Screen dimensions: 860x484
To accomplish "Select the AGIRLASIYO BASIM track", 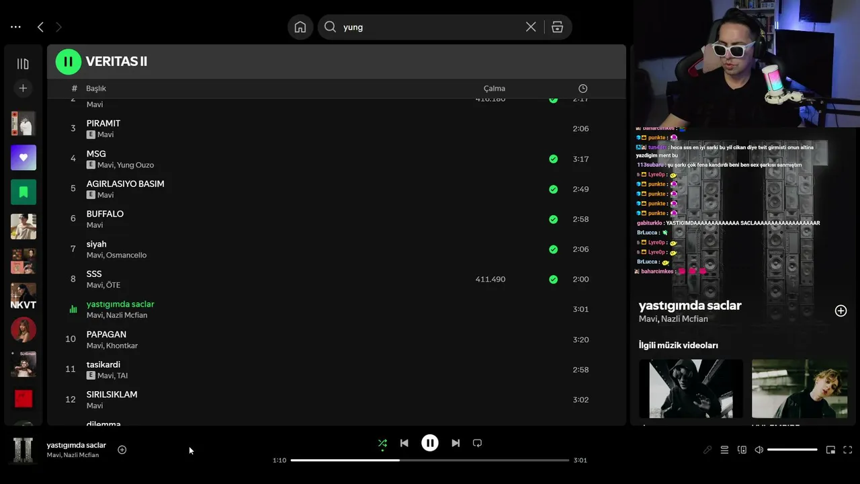I will (125, 184).
